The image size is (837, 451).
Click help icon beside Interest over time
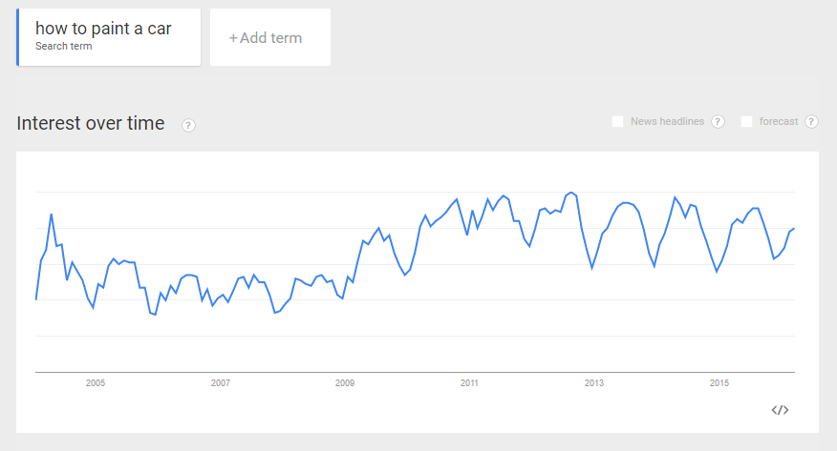click(188, 125)
